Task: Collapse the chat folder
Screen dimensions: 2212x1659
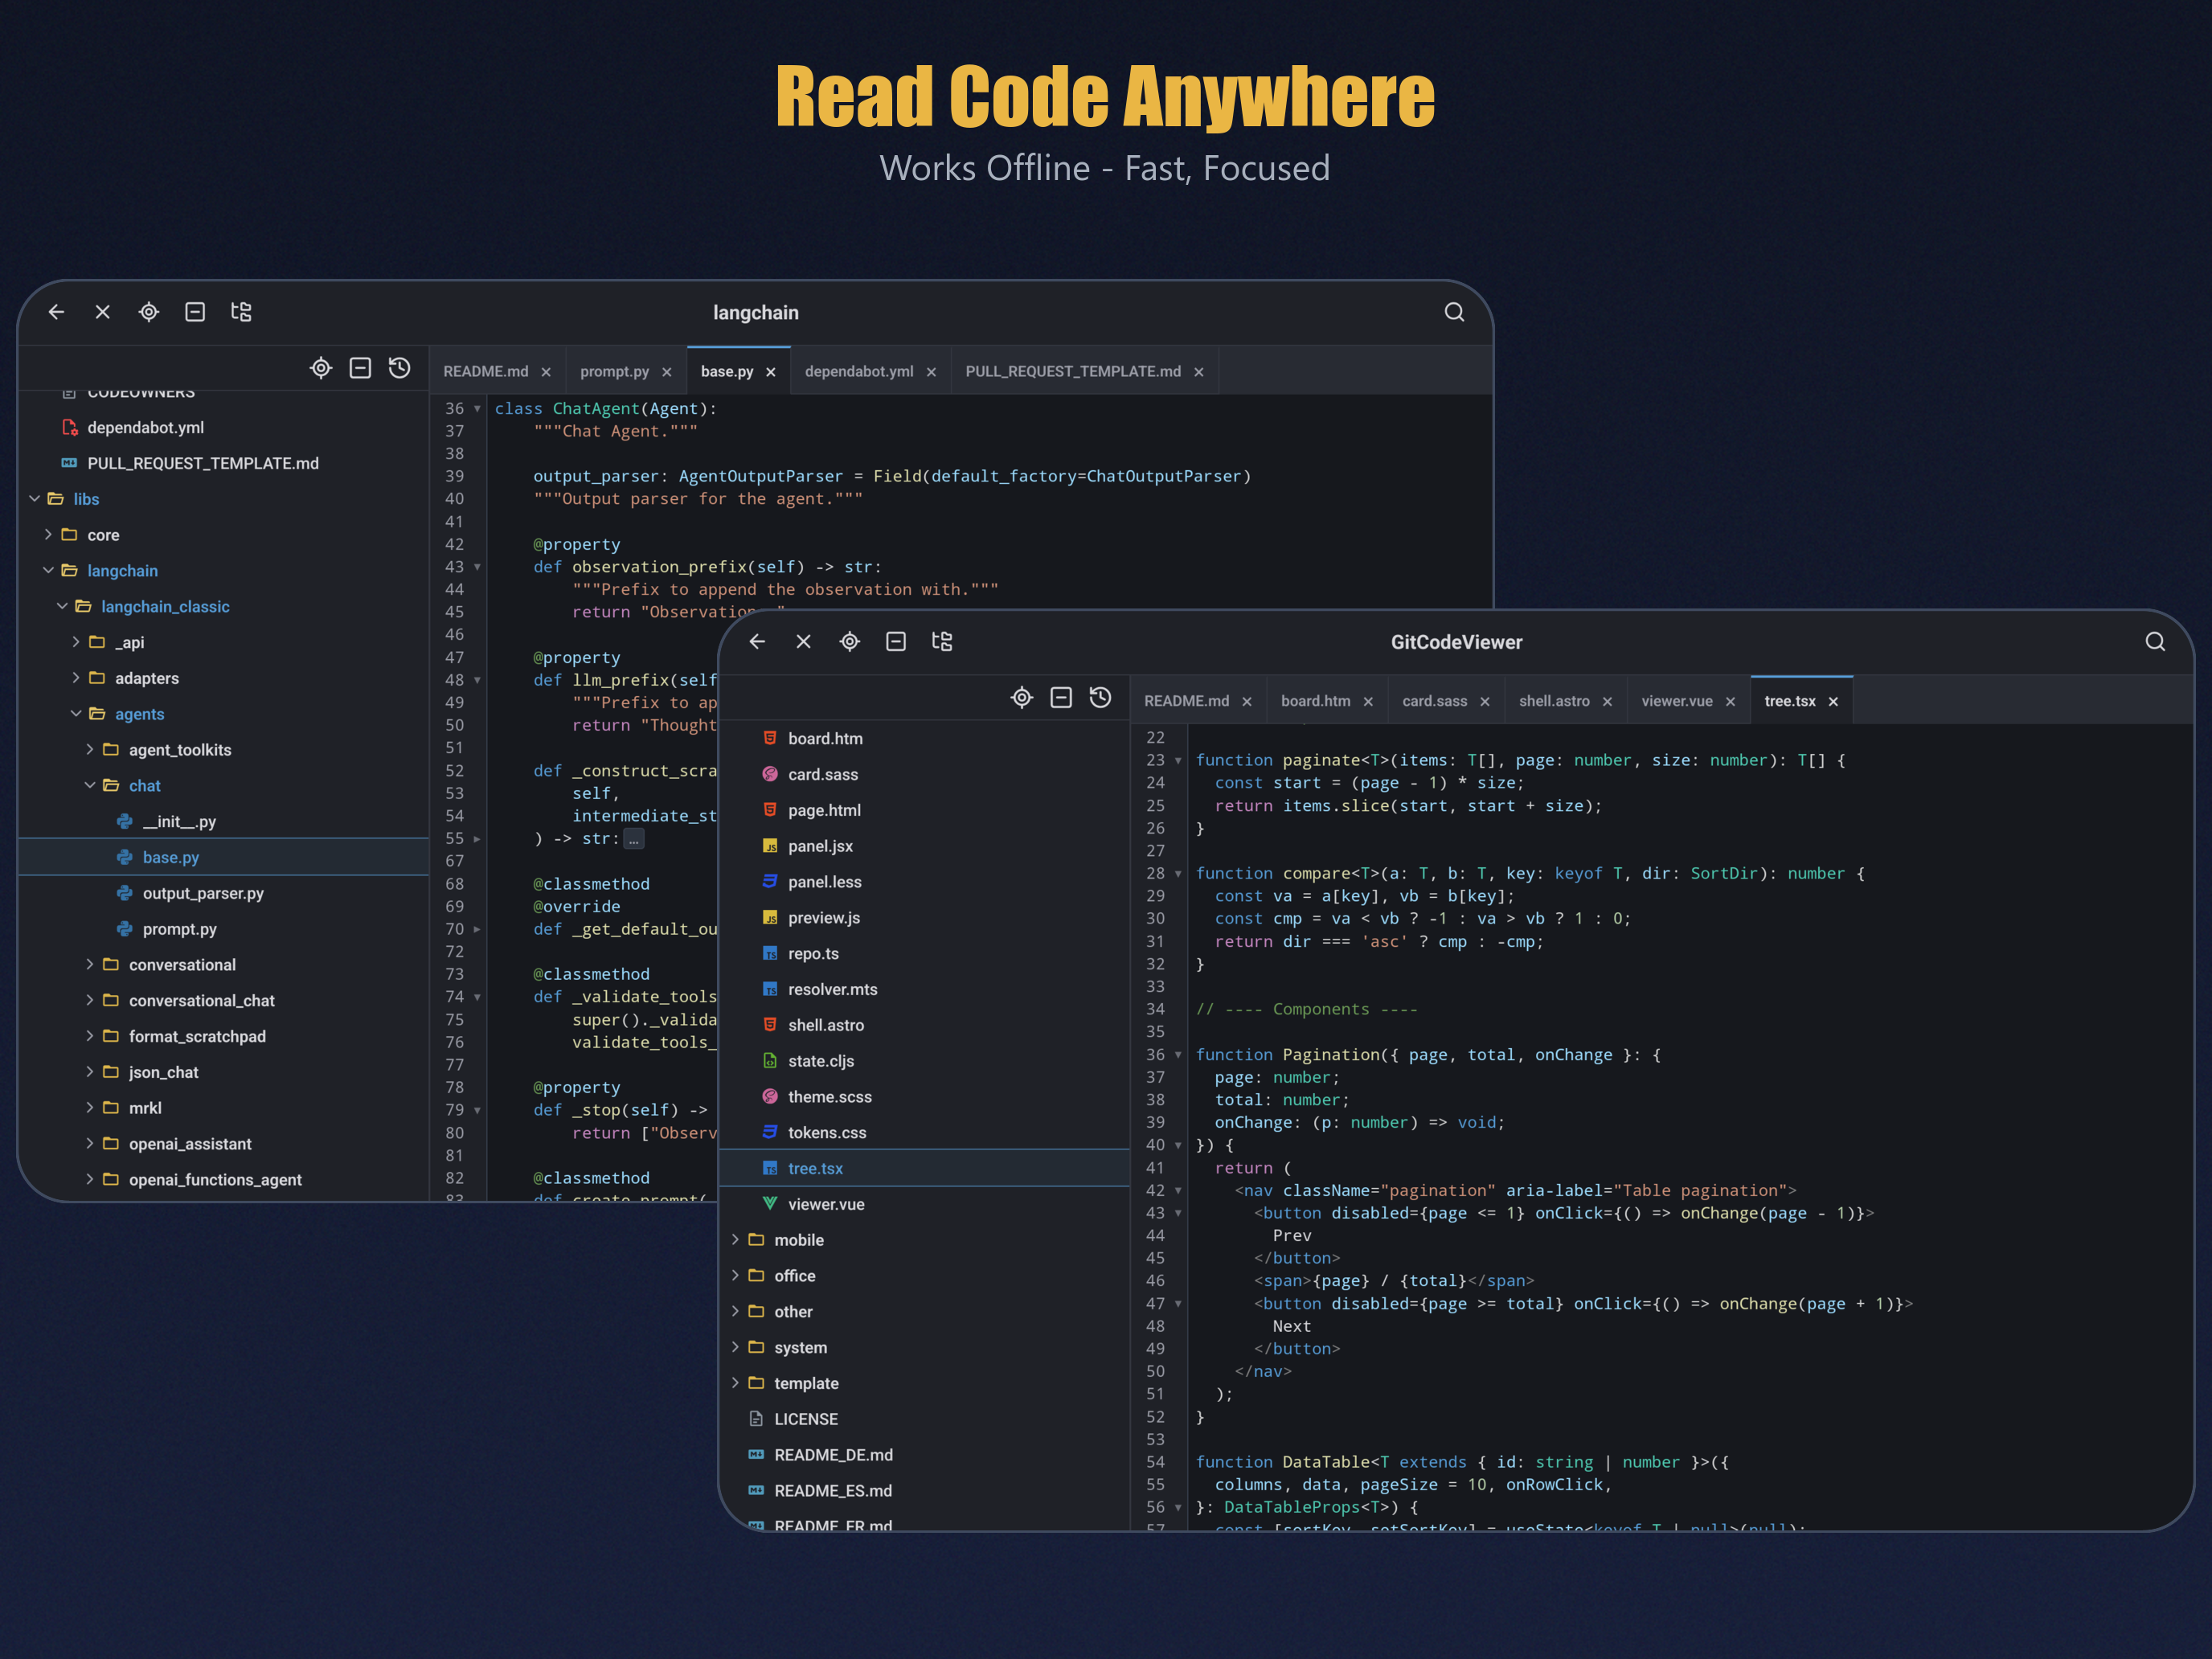Action: point(90,785)
